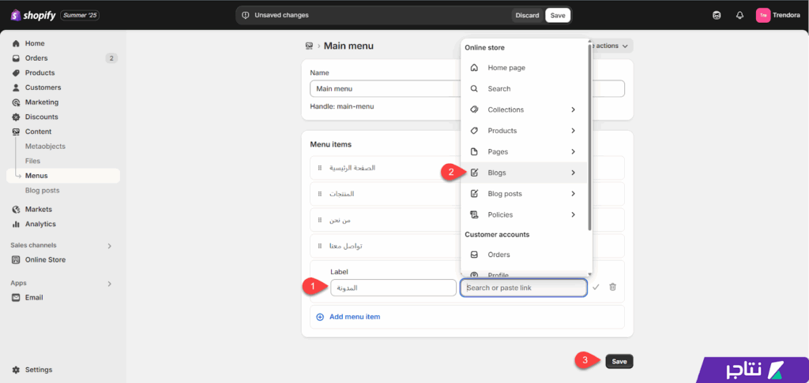Image resolution: width=809 pixels, height=383 pixels.
Task: Click the bottom Save button
Action: pyautogui.click(x=619, y=362)
